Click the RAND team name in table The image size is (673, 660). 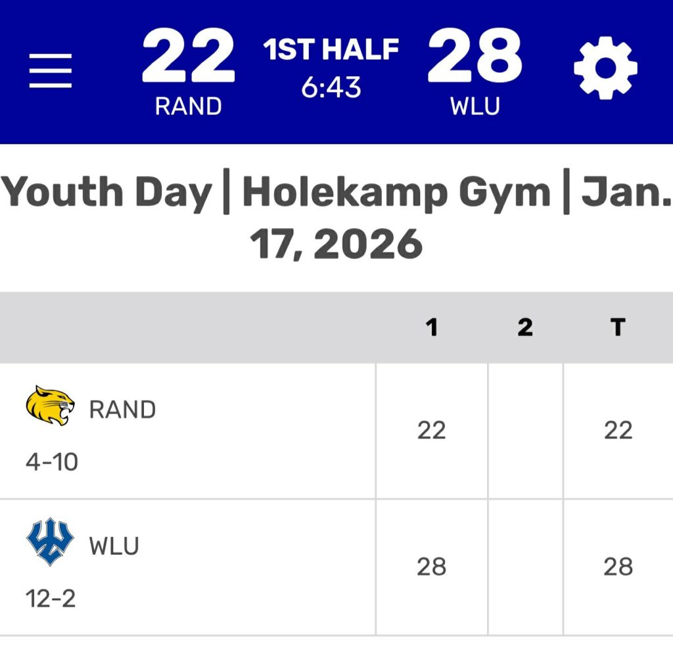[x=122, y=410]
